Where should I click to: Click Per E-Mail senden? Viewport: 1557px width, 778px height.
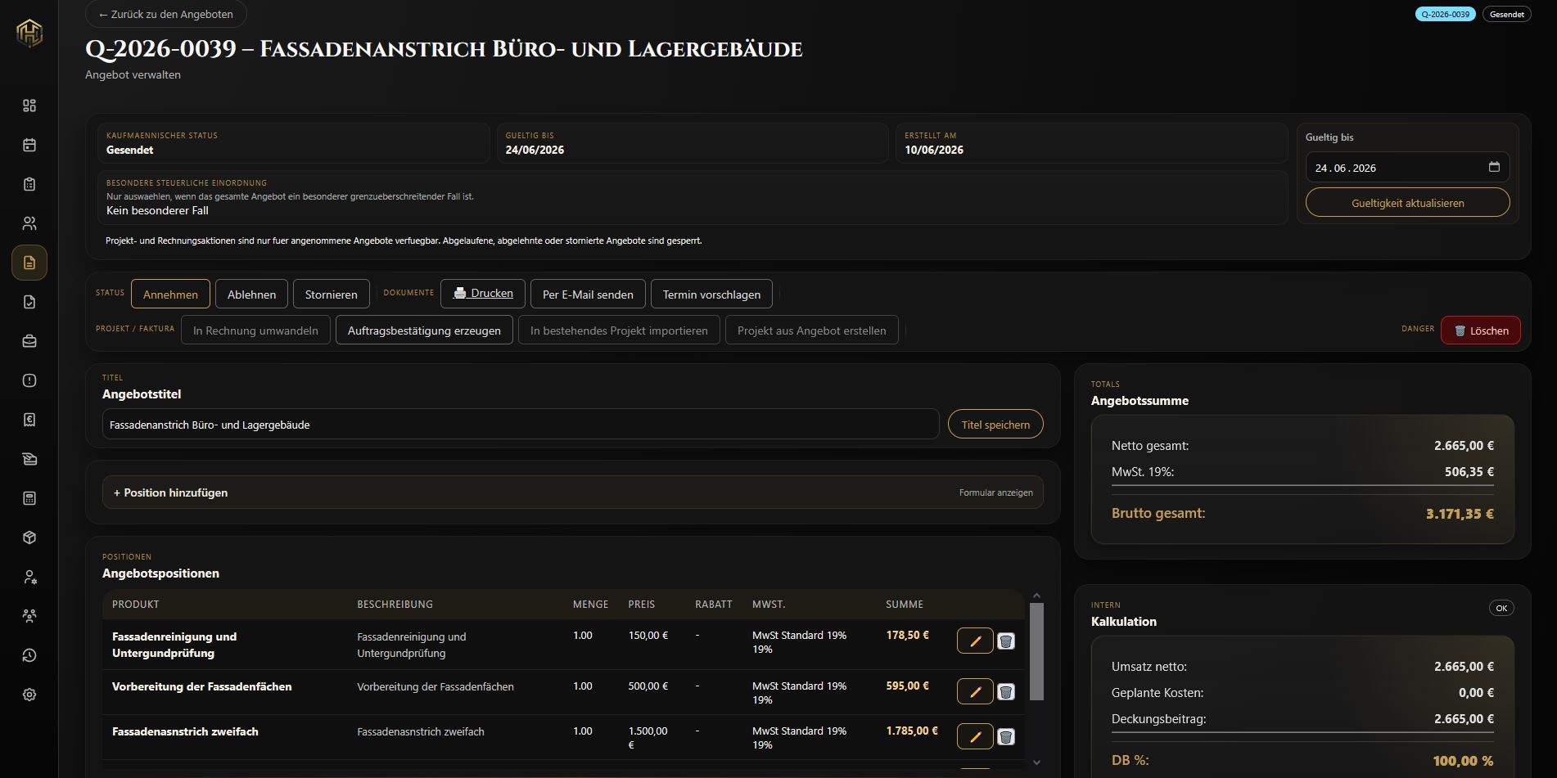tap(588, 295)
